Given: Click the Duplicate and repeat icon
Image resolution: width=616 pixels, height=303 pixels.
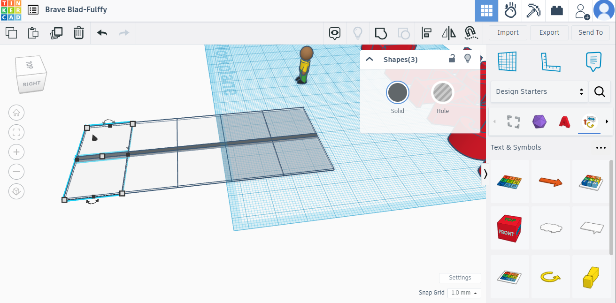Looking at the screenshot, I should (56, 33).
